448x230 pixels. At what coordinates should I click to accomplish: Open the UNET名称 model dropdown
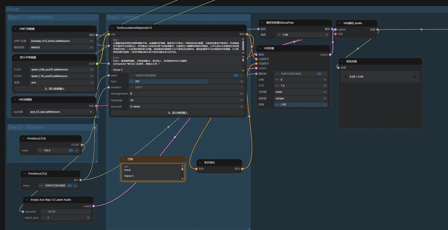(x=62, y=41)
